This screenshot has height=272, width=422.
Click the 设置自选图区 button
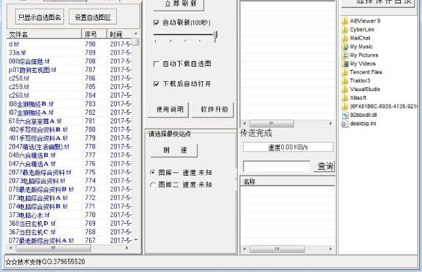point(93,17)
